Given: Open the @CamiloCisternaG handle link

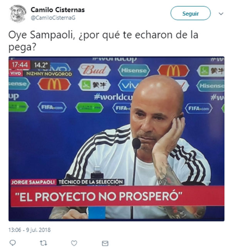Looking at the screenshot, I should [x=53, y=18].
